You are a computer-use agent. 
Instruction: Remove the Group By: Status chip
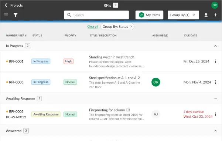[131, 27]
